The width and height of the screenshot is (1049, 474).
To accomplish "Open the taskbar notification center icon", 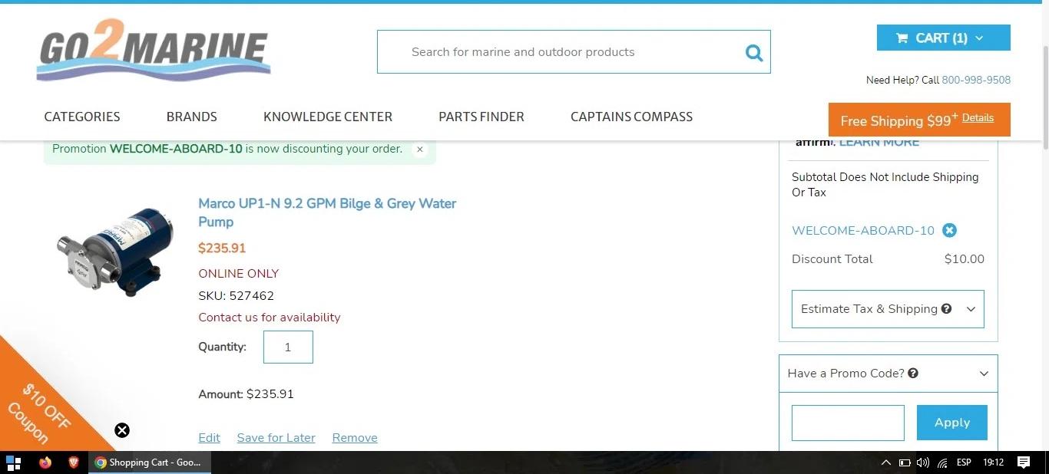I will click(1023, 462).
